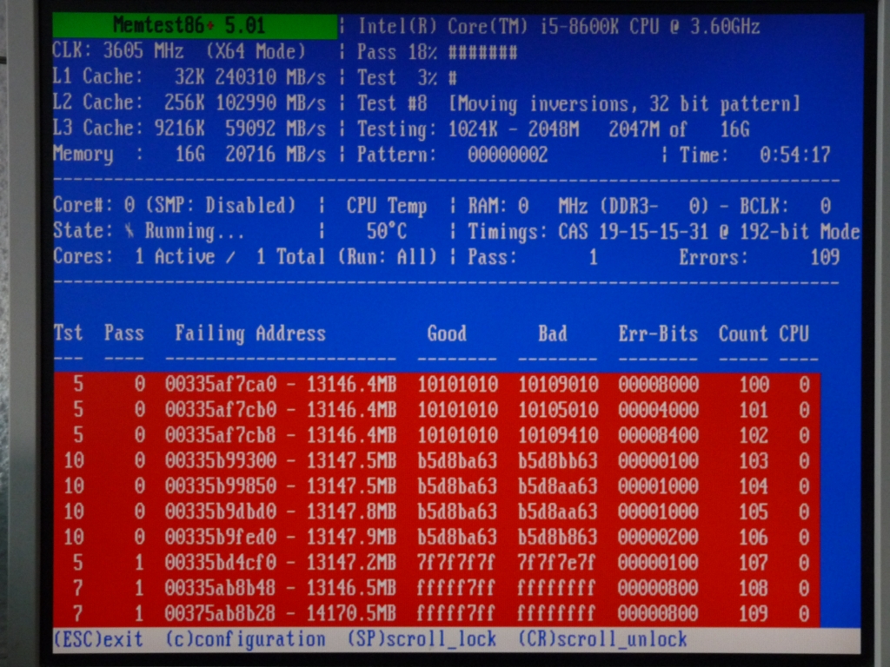This screenshot has height=667, width=890.
Task: Select the Intel Core i5-8600K CPU text
Action: click(x=559, y=27)
